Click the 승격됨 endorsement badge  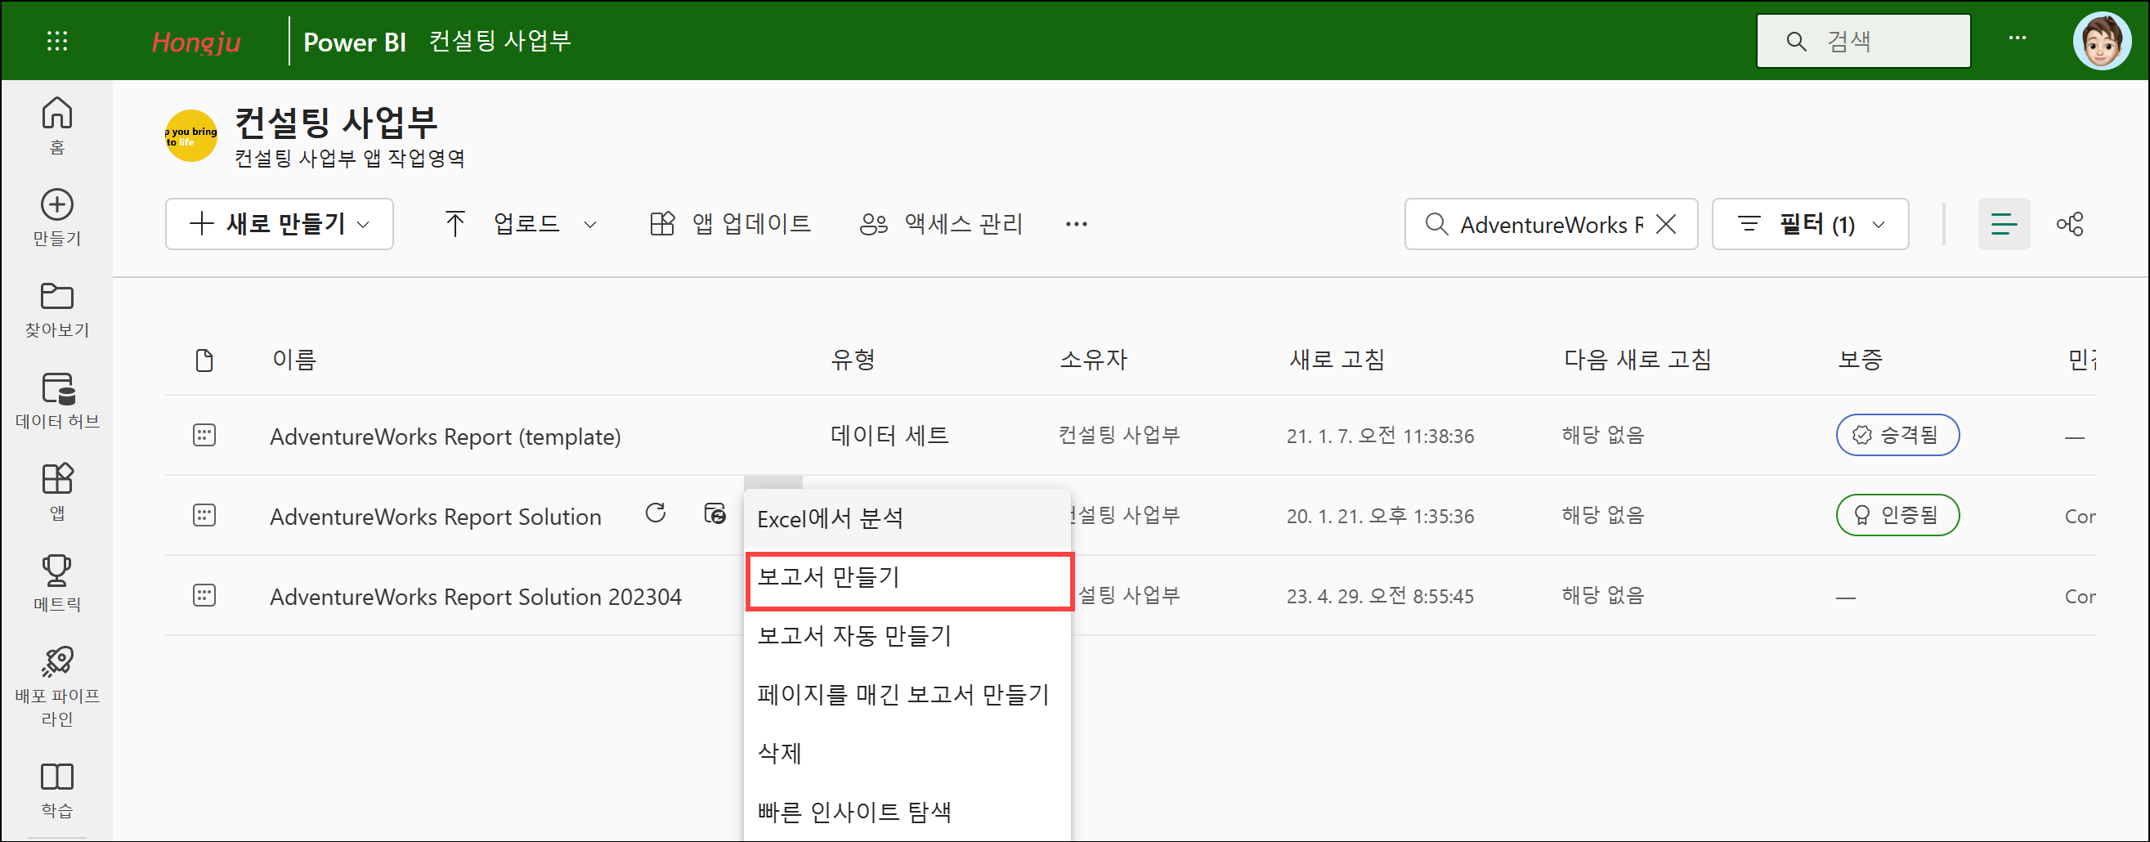1897,435
